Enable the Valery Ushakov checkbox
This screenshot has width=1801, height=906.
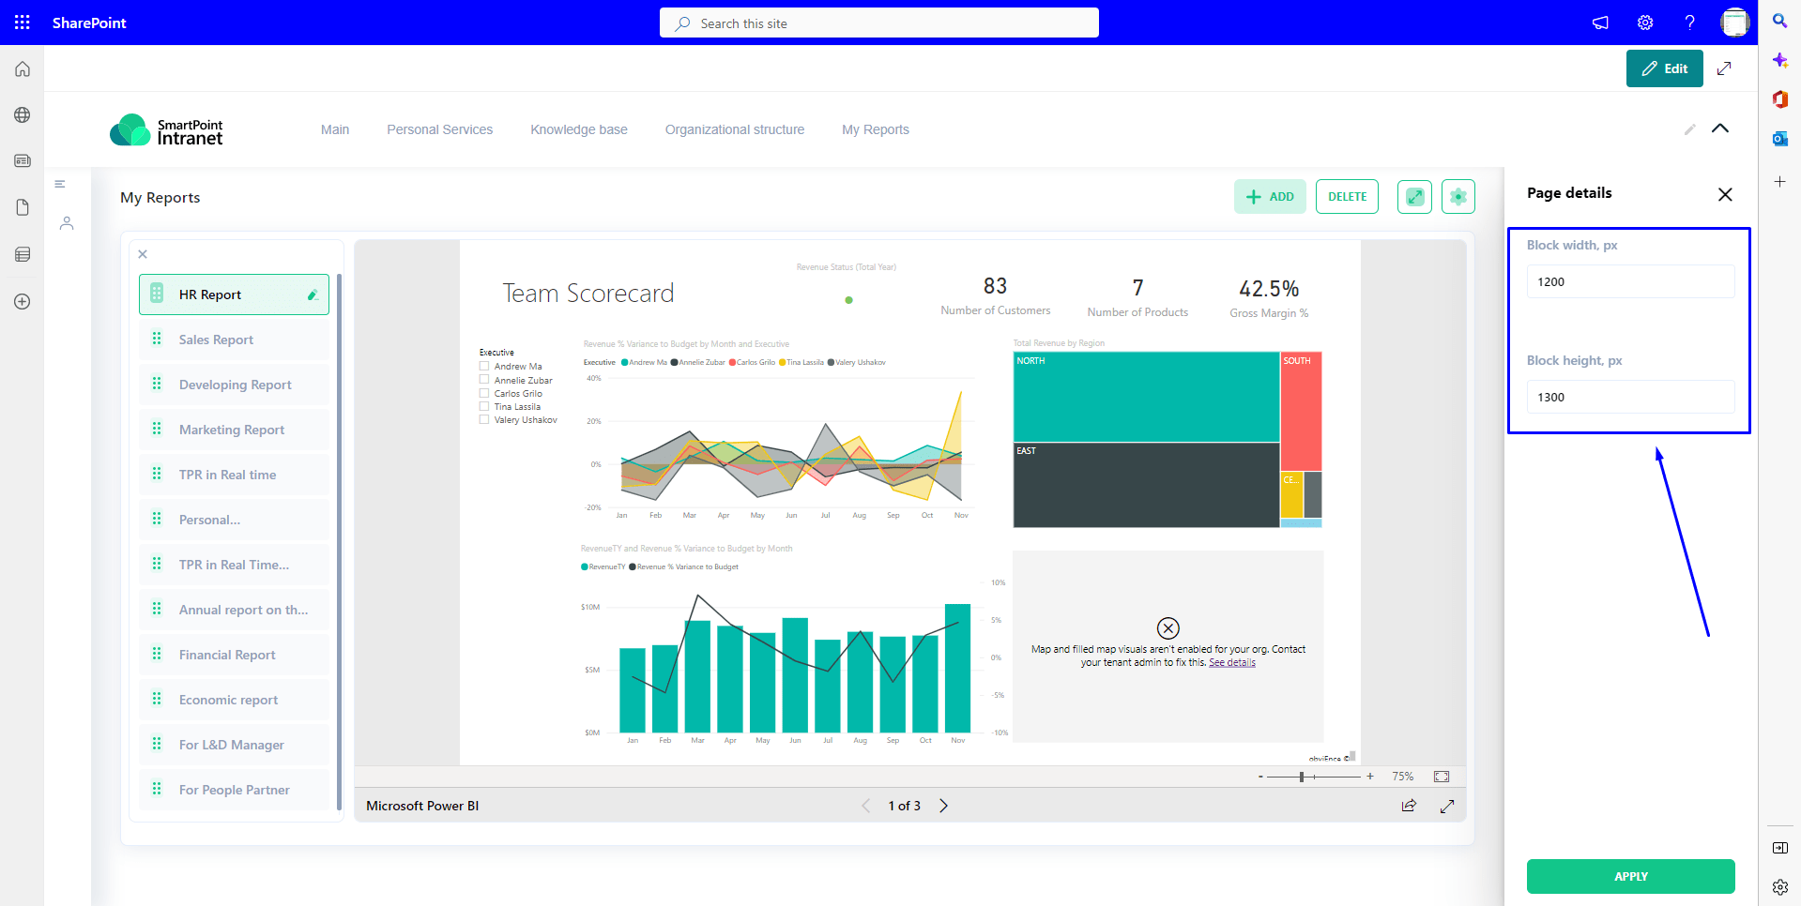(484, 419)
